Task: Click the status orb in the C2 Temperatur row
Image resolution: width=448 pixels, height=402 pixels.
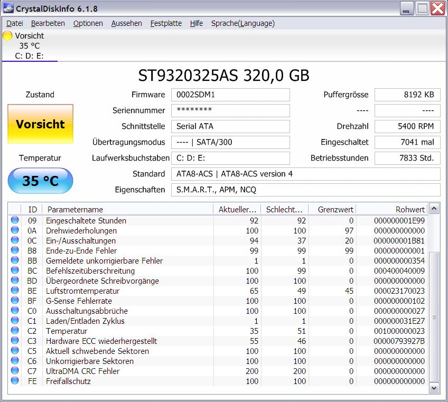Action: pyautogui.click(x=15, y=330)
